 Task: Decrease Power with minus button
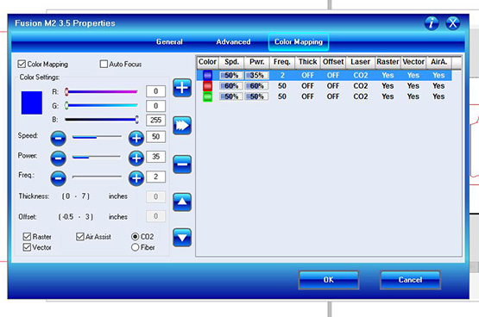coord(59,158)
